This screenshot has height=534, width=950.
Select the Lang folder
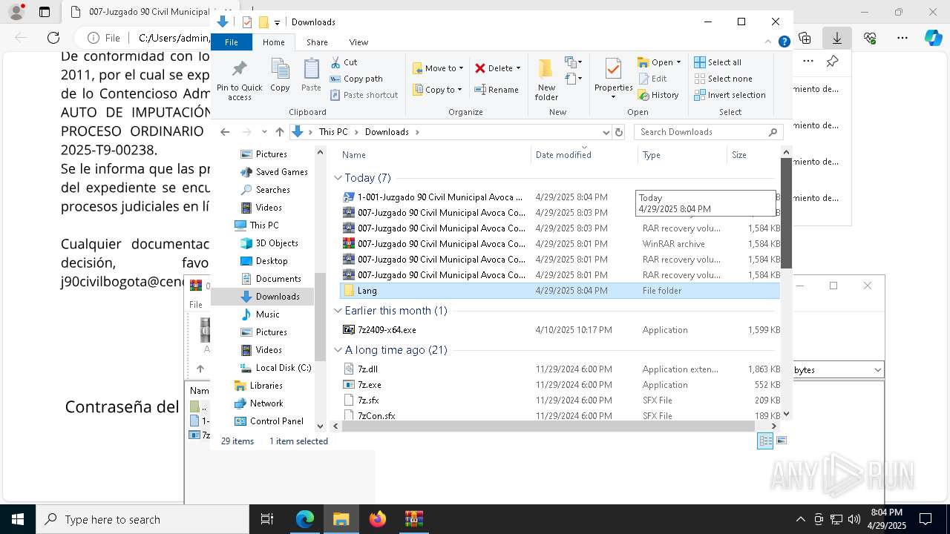click(x=560, y=291)
